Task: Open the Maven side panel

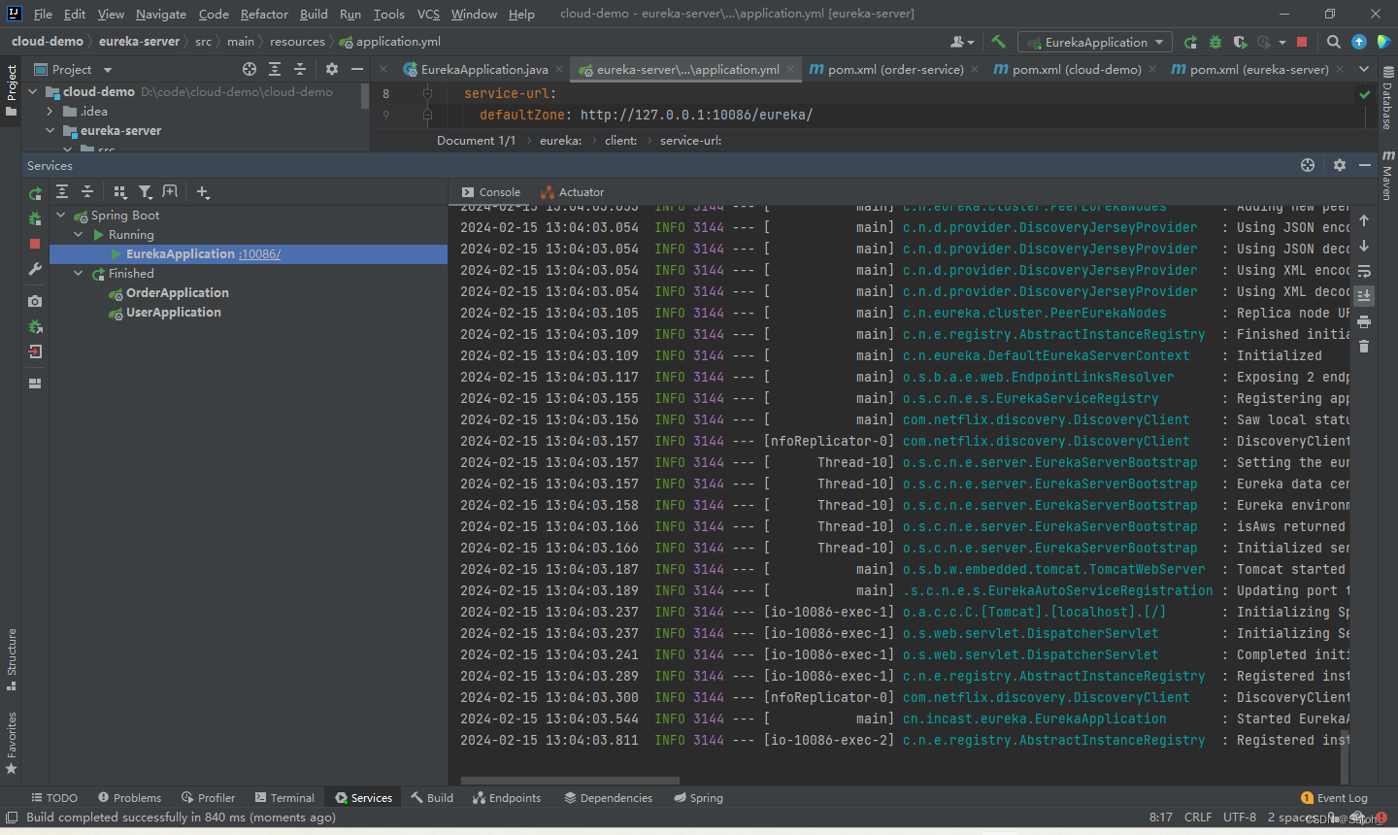Action: click(x=1387, y=175)
